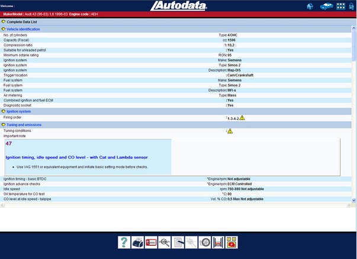Select the 'Minimum octane rating' label
Image resolution: width=357 pixels, height=259 pixels.
(x=21, y=55)
